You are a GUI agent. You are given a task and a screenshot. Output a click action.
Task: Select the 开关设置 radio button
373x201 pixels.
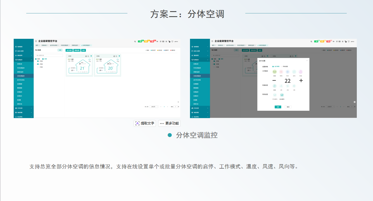click(x=282, y=66)
